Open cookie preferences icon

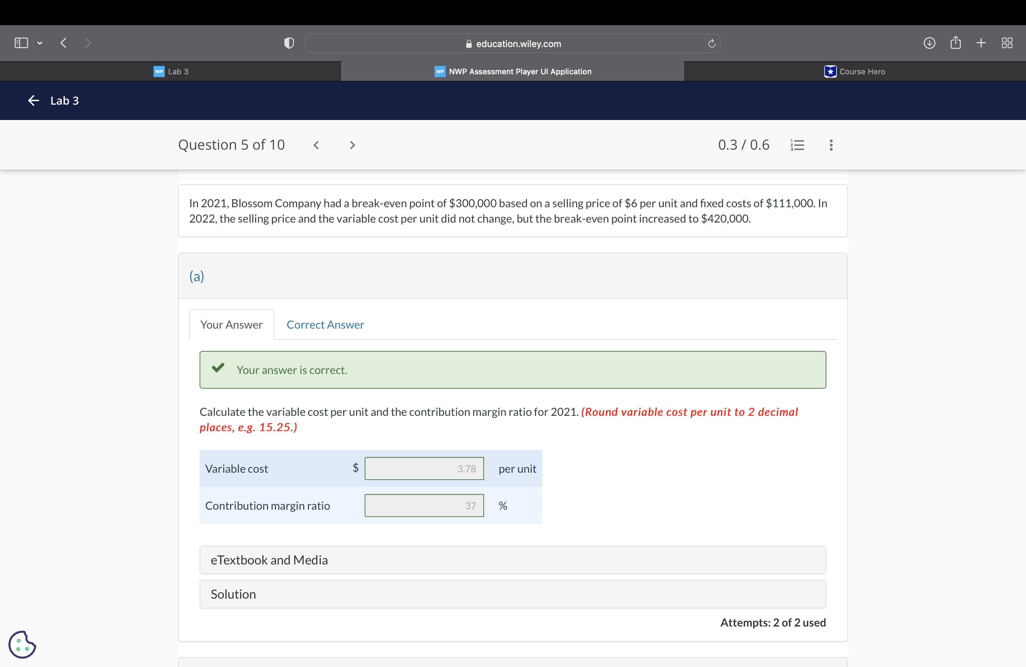[x=22, y=644]
